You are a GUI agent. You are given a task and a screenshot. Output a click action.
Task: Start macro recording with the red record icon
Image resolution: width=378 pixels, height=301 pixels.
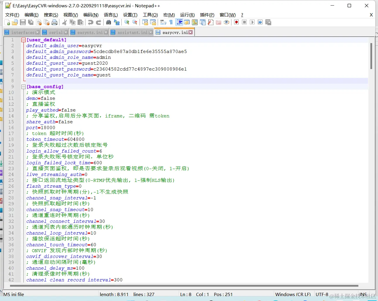[236, 22]
